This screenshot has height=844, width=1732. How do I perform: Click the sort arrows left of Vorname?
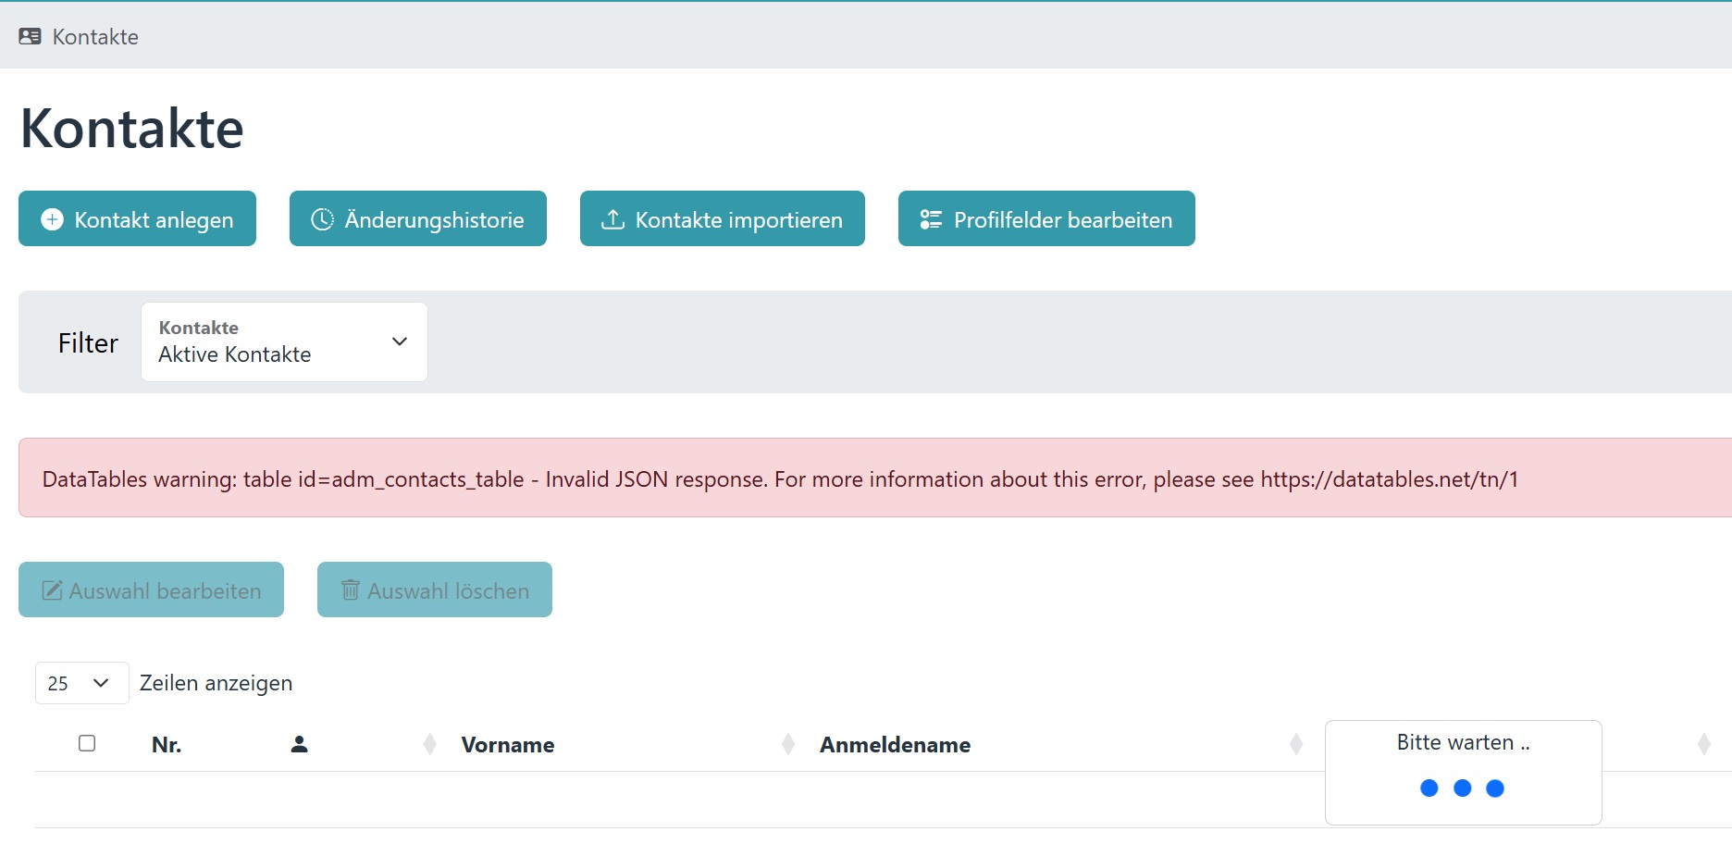[x=429, y=744]
